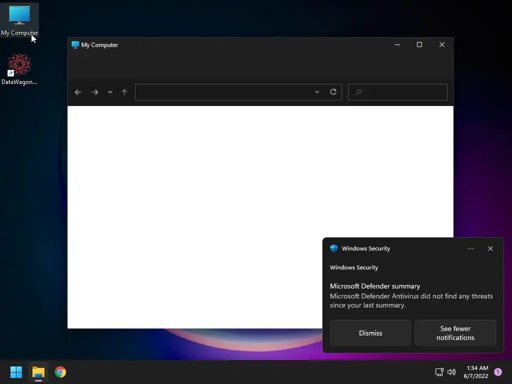The height and width of the screenshot is (384, 512).
Task: Choose See fewer notifications
Action: pyautogui.click(x=455, y=333)
